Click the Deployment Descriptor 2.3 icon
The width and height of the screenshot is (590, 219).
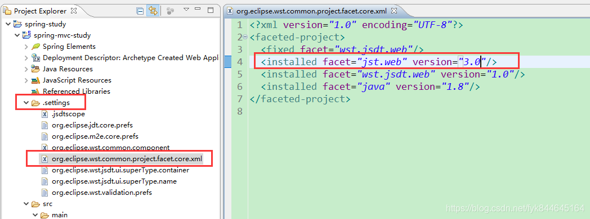pyautogui.click(x=35, y=58)
